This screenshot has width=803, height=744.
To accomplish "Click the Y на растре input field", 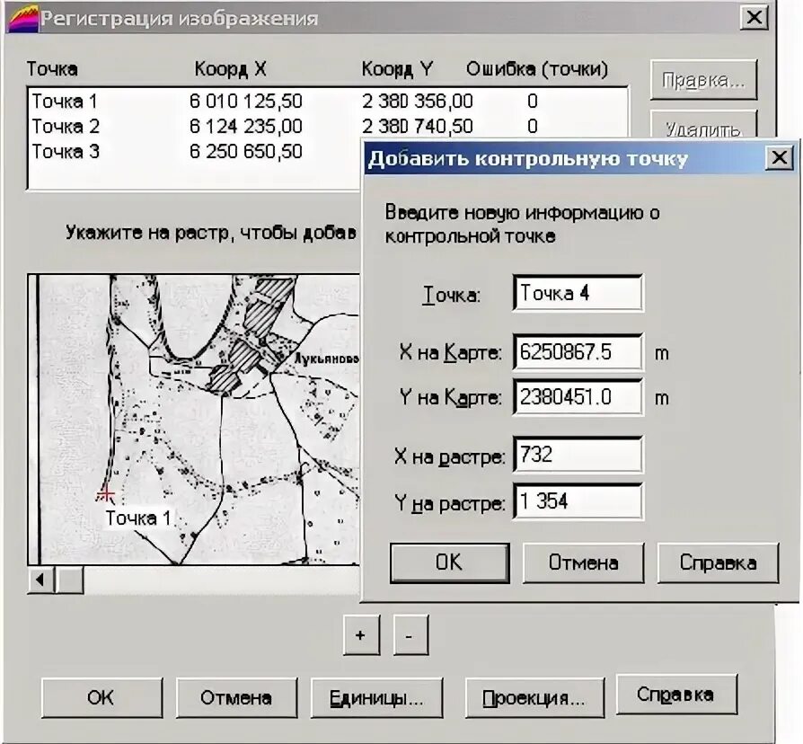I will point(578,501).
